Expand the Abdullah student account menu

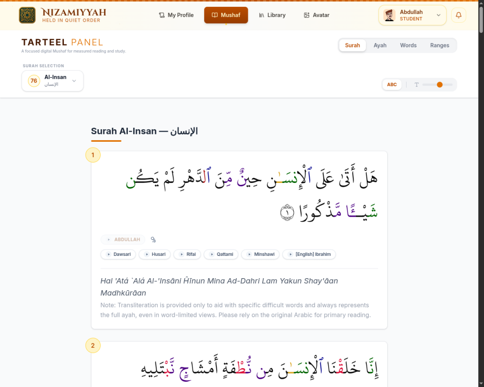coord(412,15)
